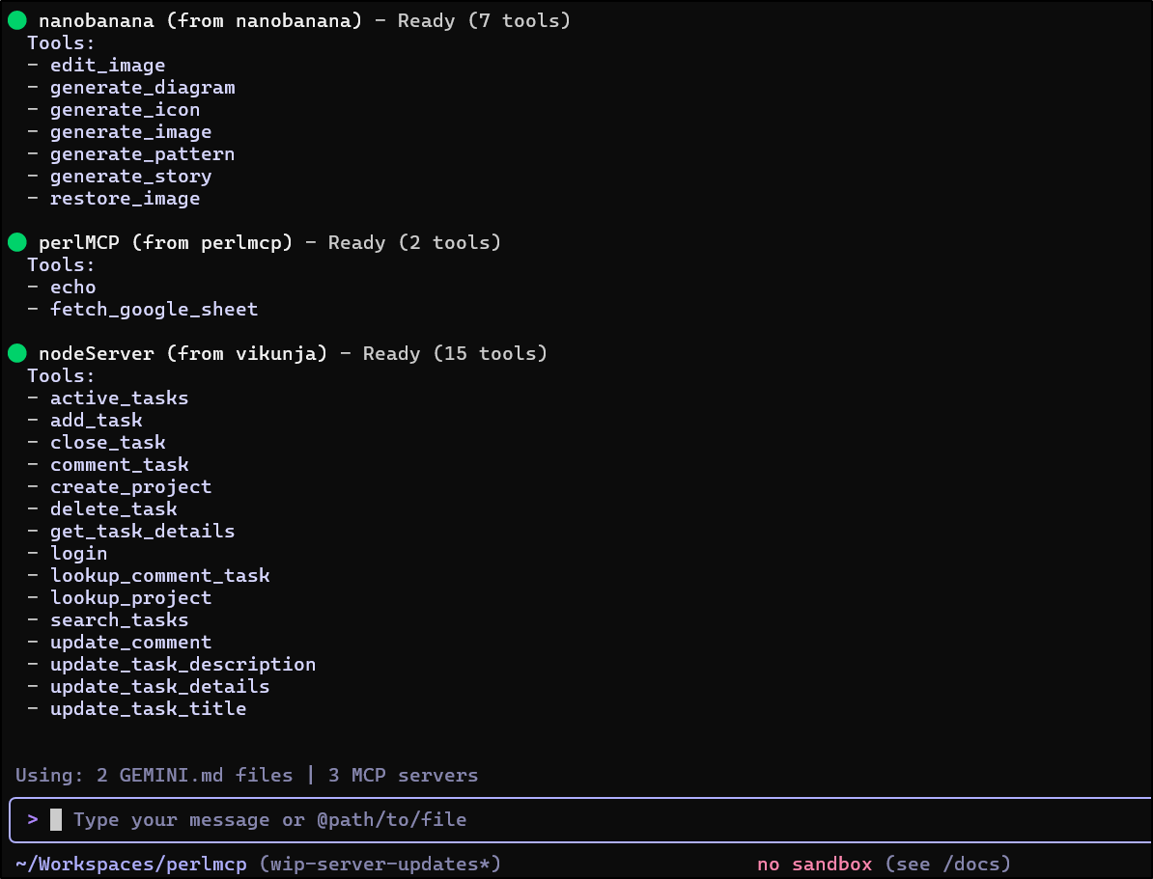1153x879 pixels.
Task: Click the fetch_google_sheet tool name
Action: [x=154, y=310]
